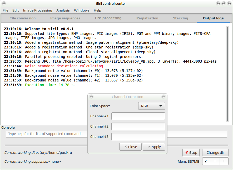Click the progress bar below the console
233x170 pixels.
[116, 145]
